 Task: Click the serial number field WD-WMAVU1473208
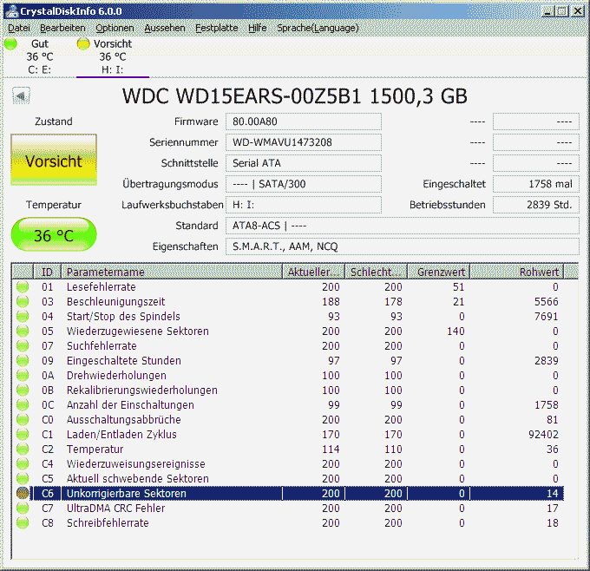point(304,142)
